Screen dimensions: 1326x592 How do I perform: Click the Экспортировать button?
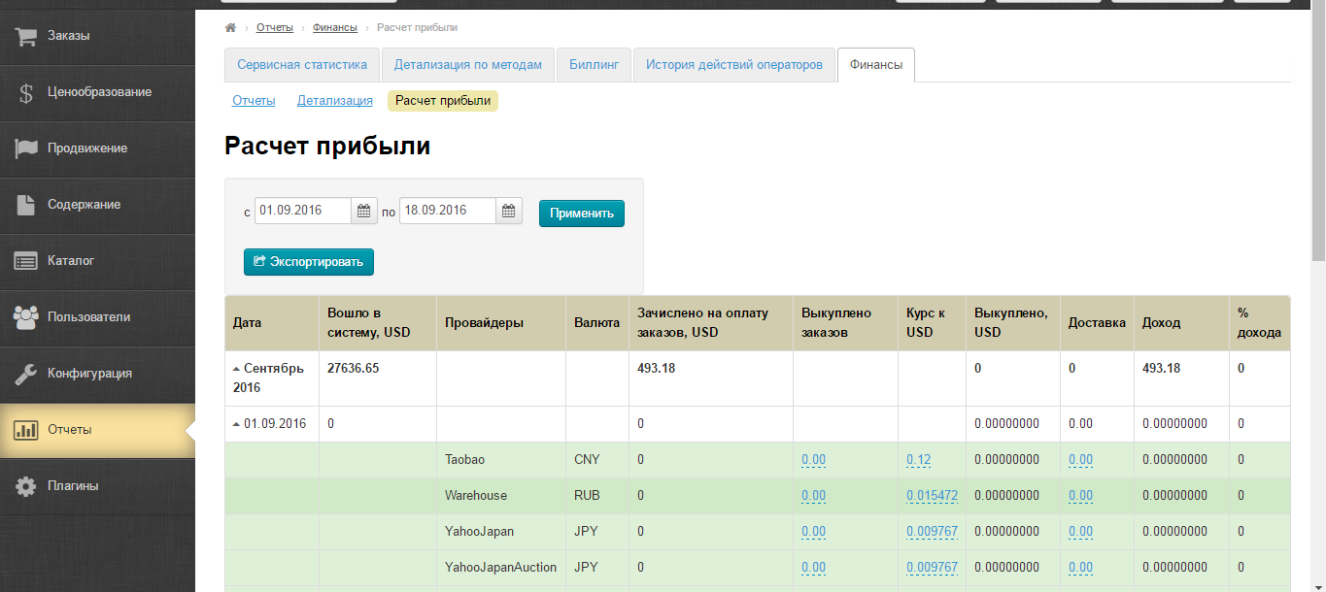pyautogui.click(x=309, y=262)
